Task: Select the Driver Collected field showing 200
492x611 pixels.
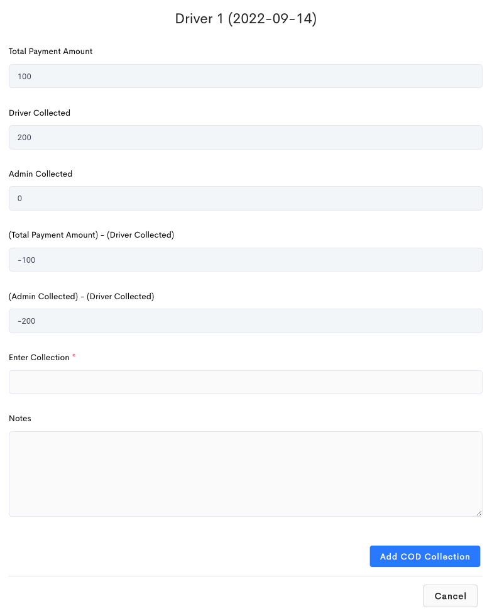Action: (246, 137)
